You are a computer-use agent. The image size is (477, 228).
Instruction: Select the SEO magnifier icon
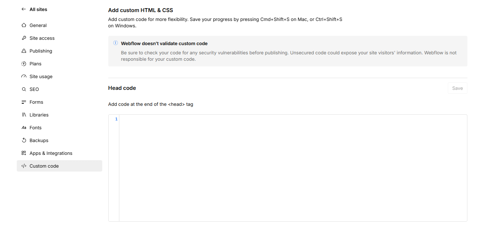(x=24, y=89)
